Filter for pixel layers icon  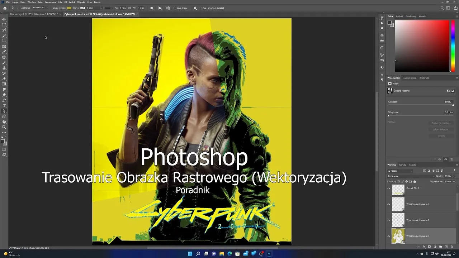[425, 171]
